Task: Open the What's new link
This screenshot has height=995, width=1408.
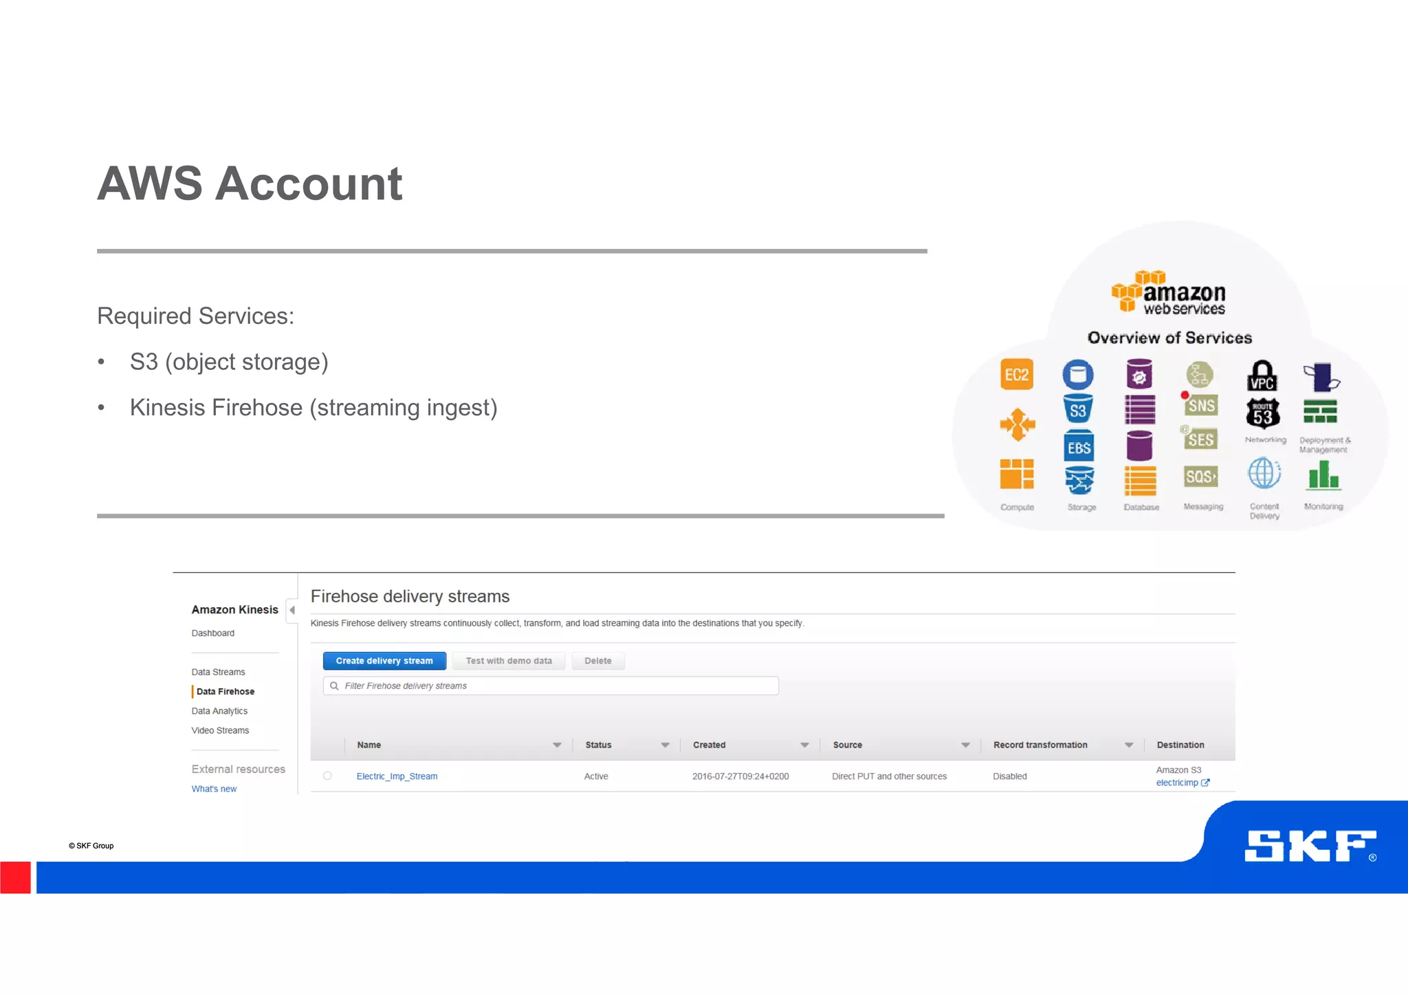Action: (214, 789)
